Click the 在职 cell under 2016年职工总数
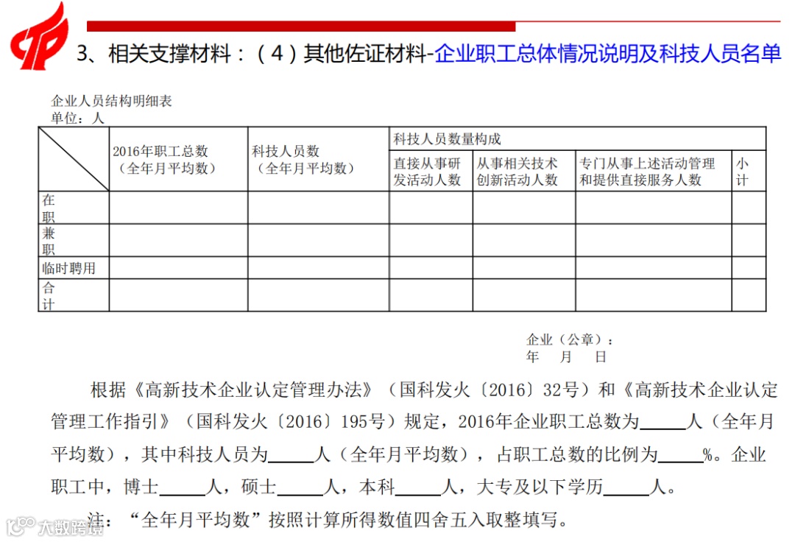Screen dimensions: 795x542 point(178,208)
